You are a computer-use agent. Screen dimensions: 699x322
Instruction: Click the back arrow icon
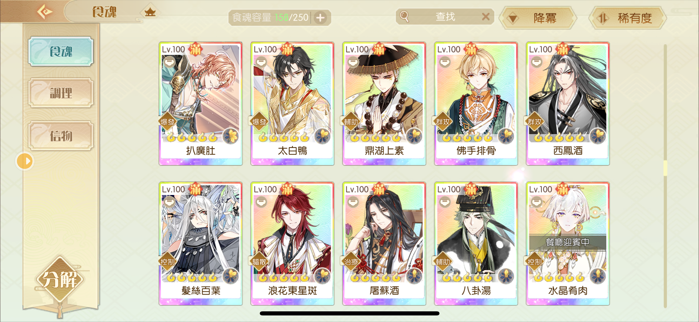[44, 12]
